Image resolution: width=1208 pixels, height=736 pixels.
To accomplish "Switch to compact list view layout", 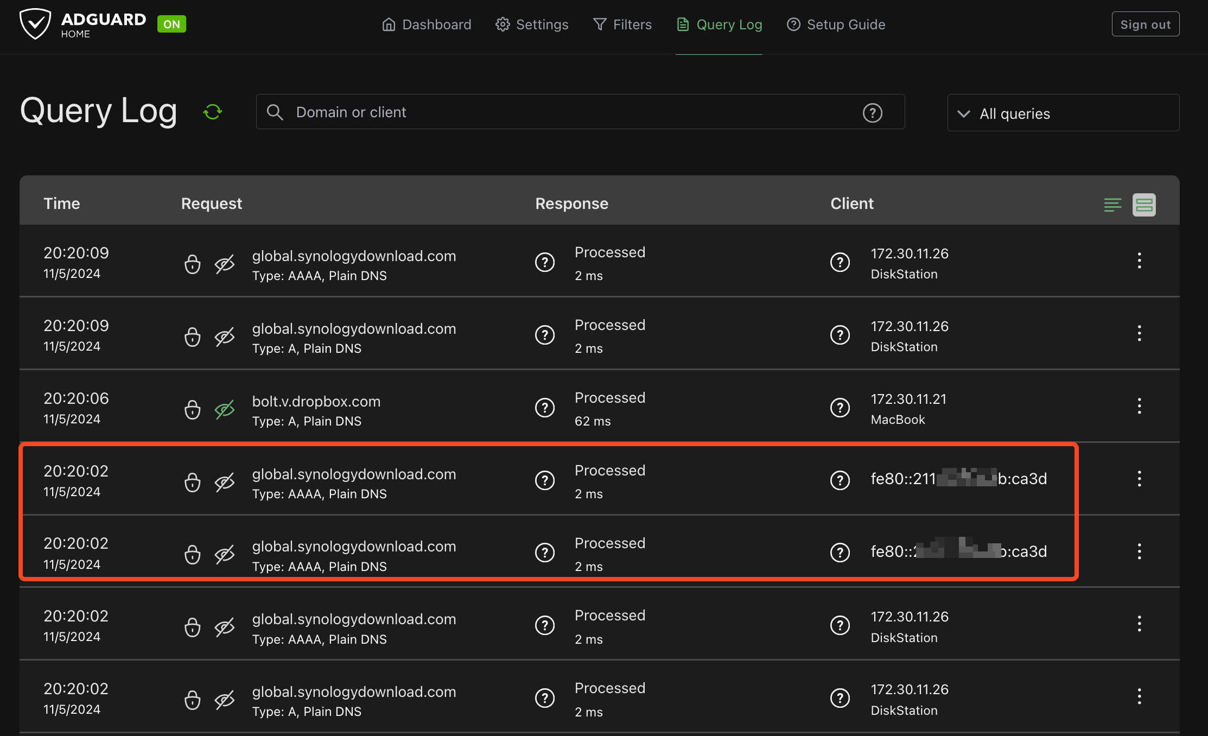I will pyautogui.click(x=1112, y=205).
